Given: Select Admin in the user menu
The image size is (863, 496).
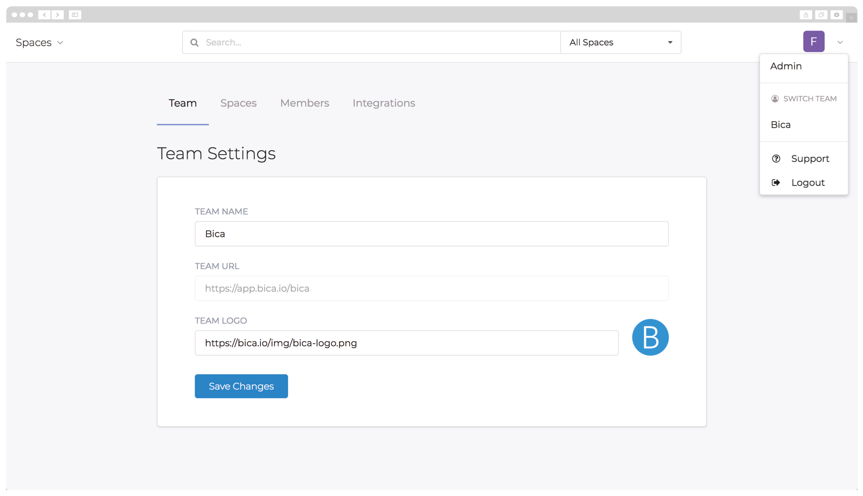Looking at the screenshot, I should 786,66.
